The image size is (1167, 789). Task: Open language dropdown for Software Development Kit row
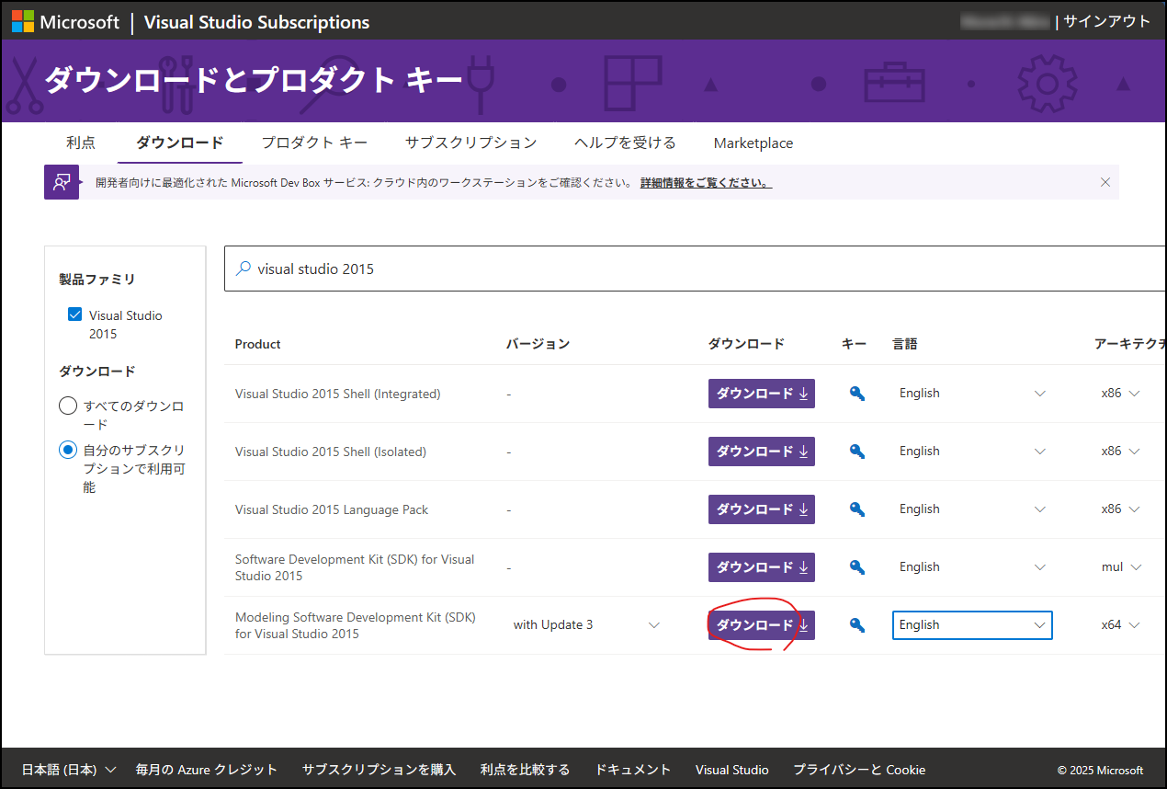point(972,567)
